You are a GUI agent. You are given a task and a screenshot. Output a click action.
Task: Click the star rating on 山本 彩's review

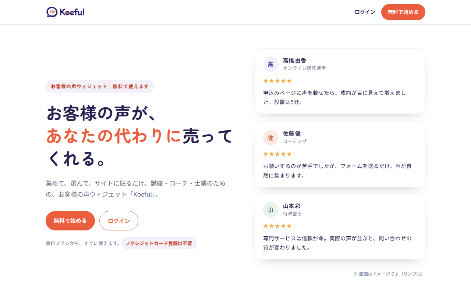[277, 226]
